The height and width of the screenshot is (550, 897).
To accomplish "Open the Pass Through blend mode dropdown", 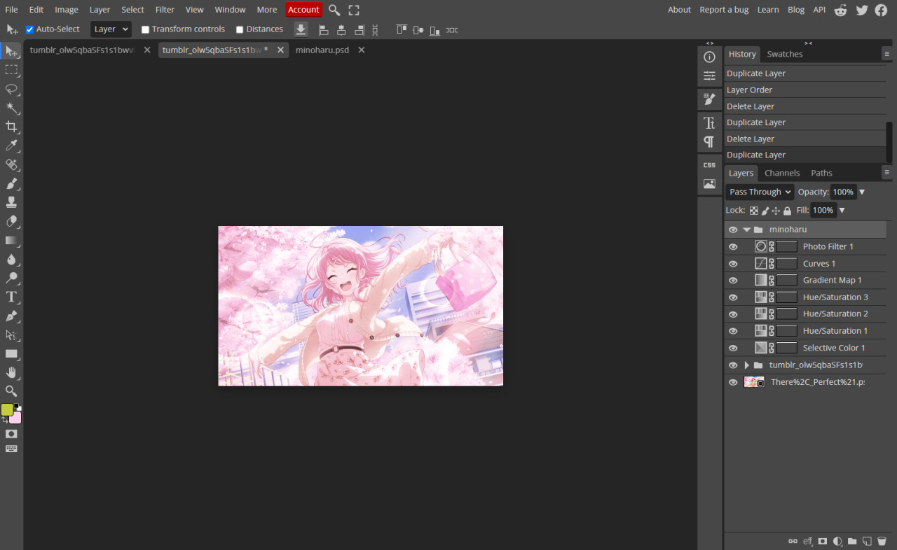I will click(760, 192).
